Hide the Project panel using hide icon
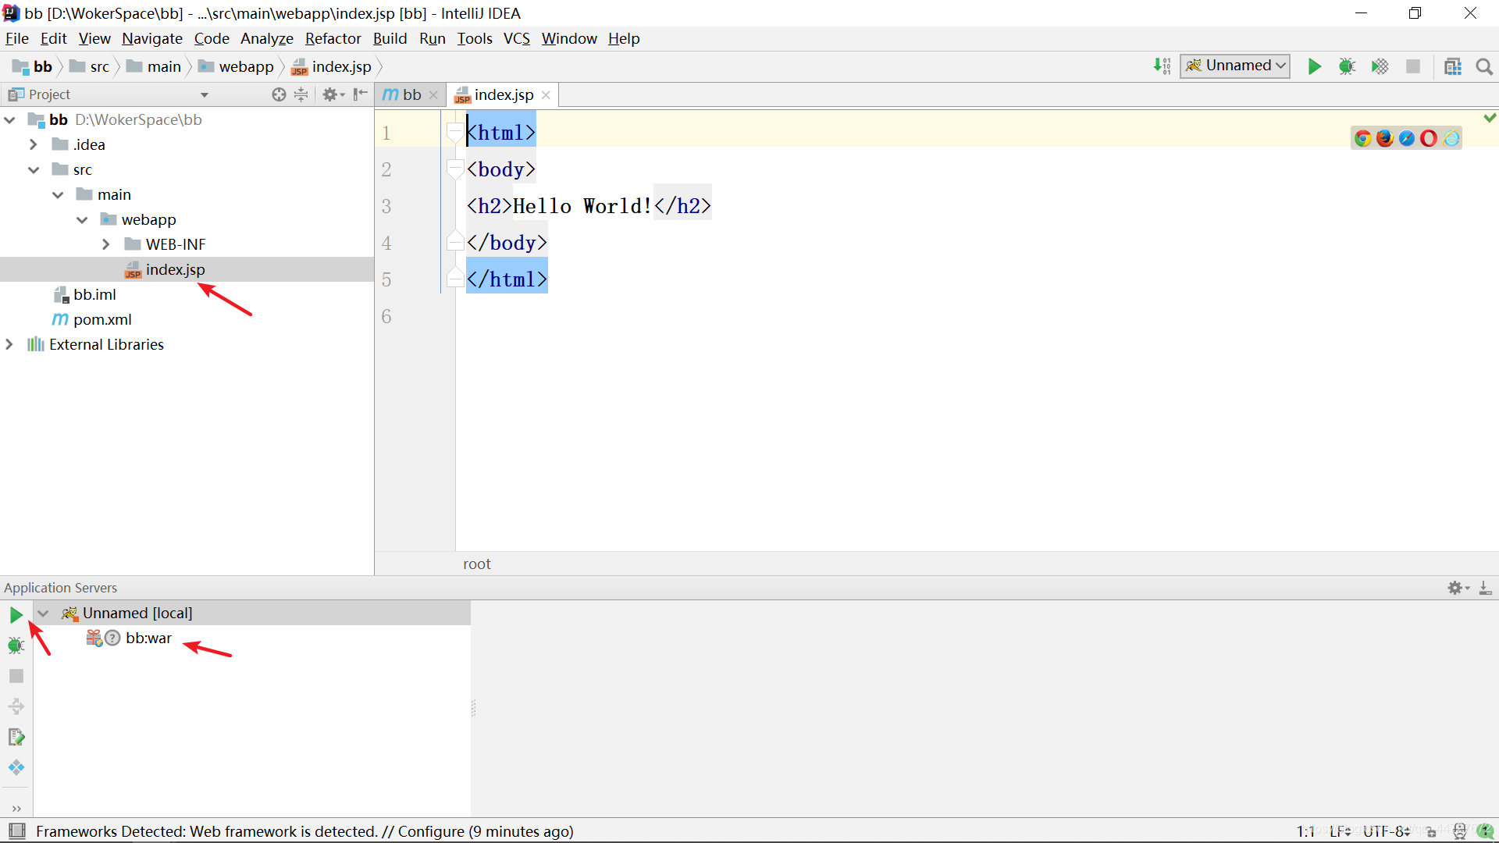 click(360, 94)
